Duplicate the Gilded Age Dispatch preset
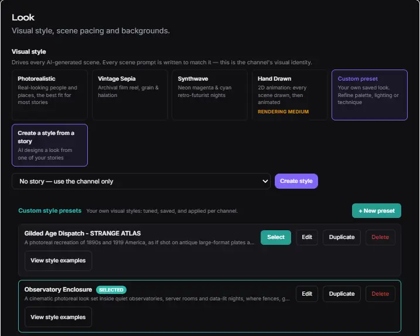The width and height of the screenshot is (420, 336). coord(342,237)
